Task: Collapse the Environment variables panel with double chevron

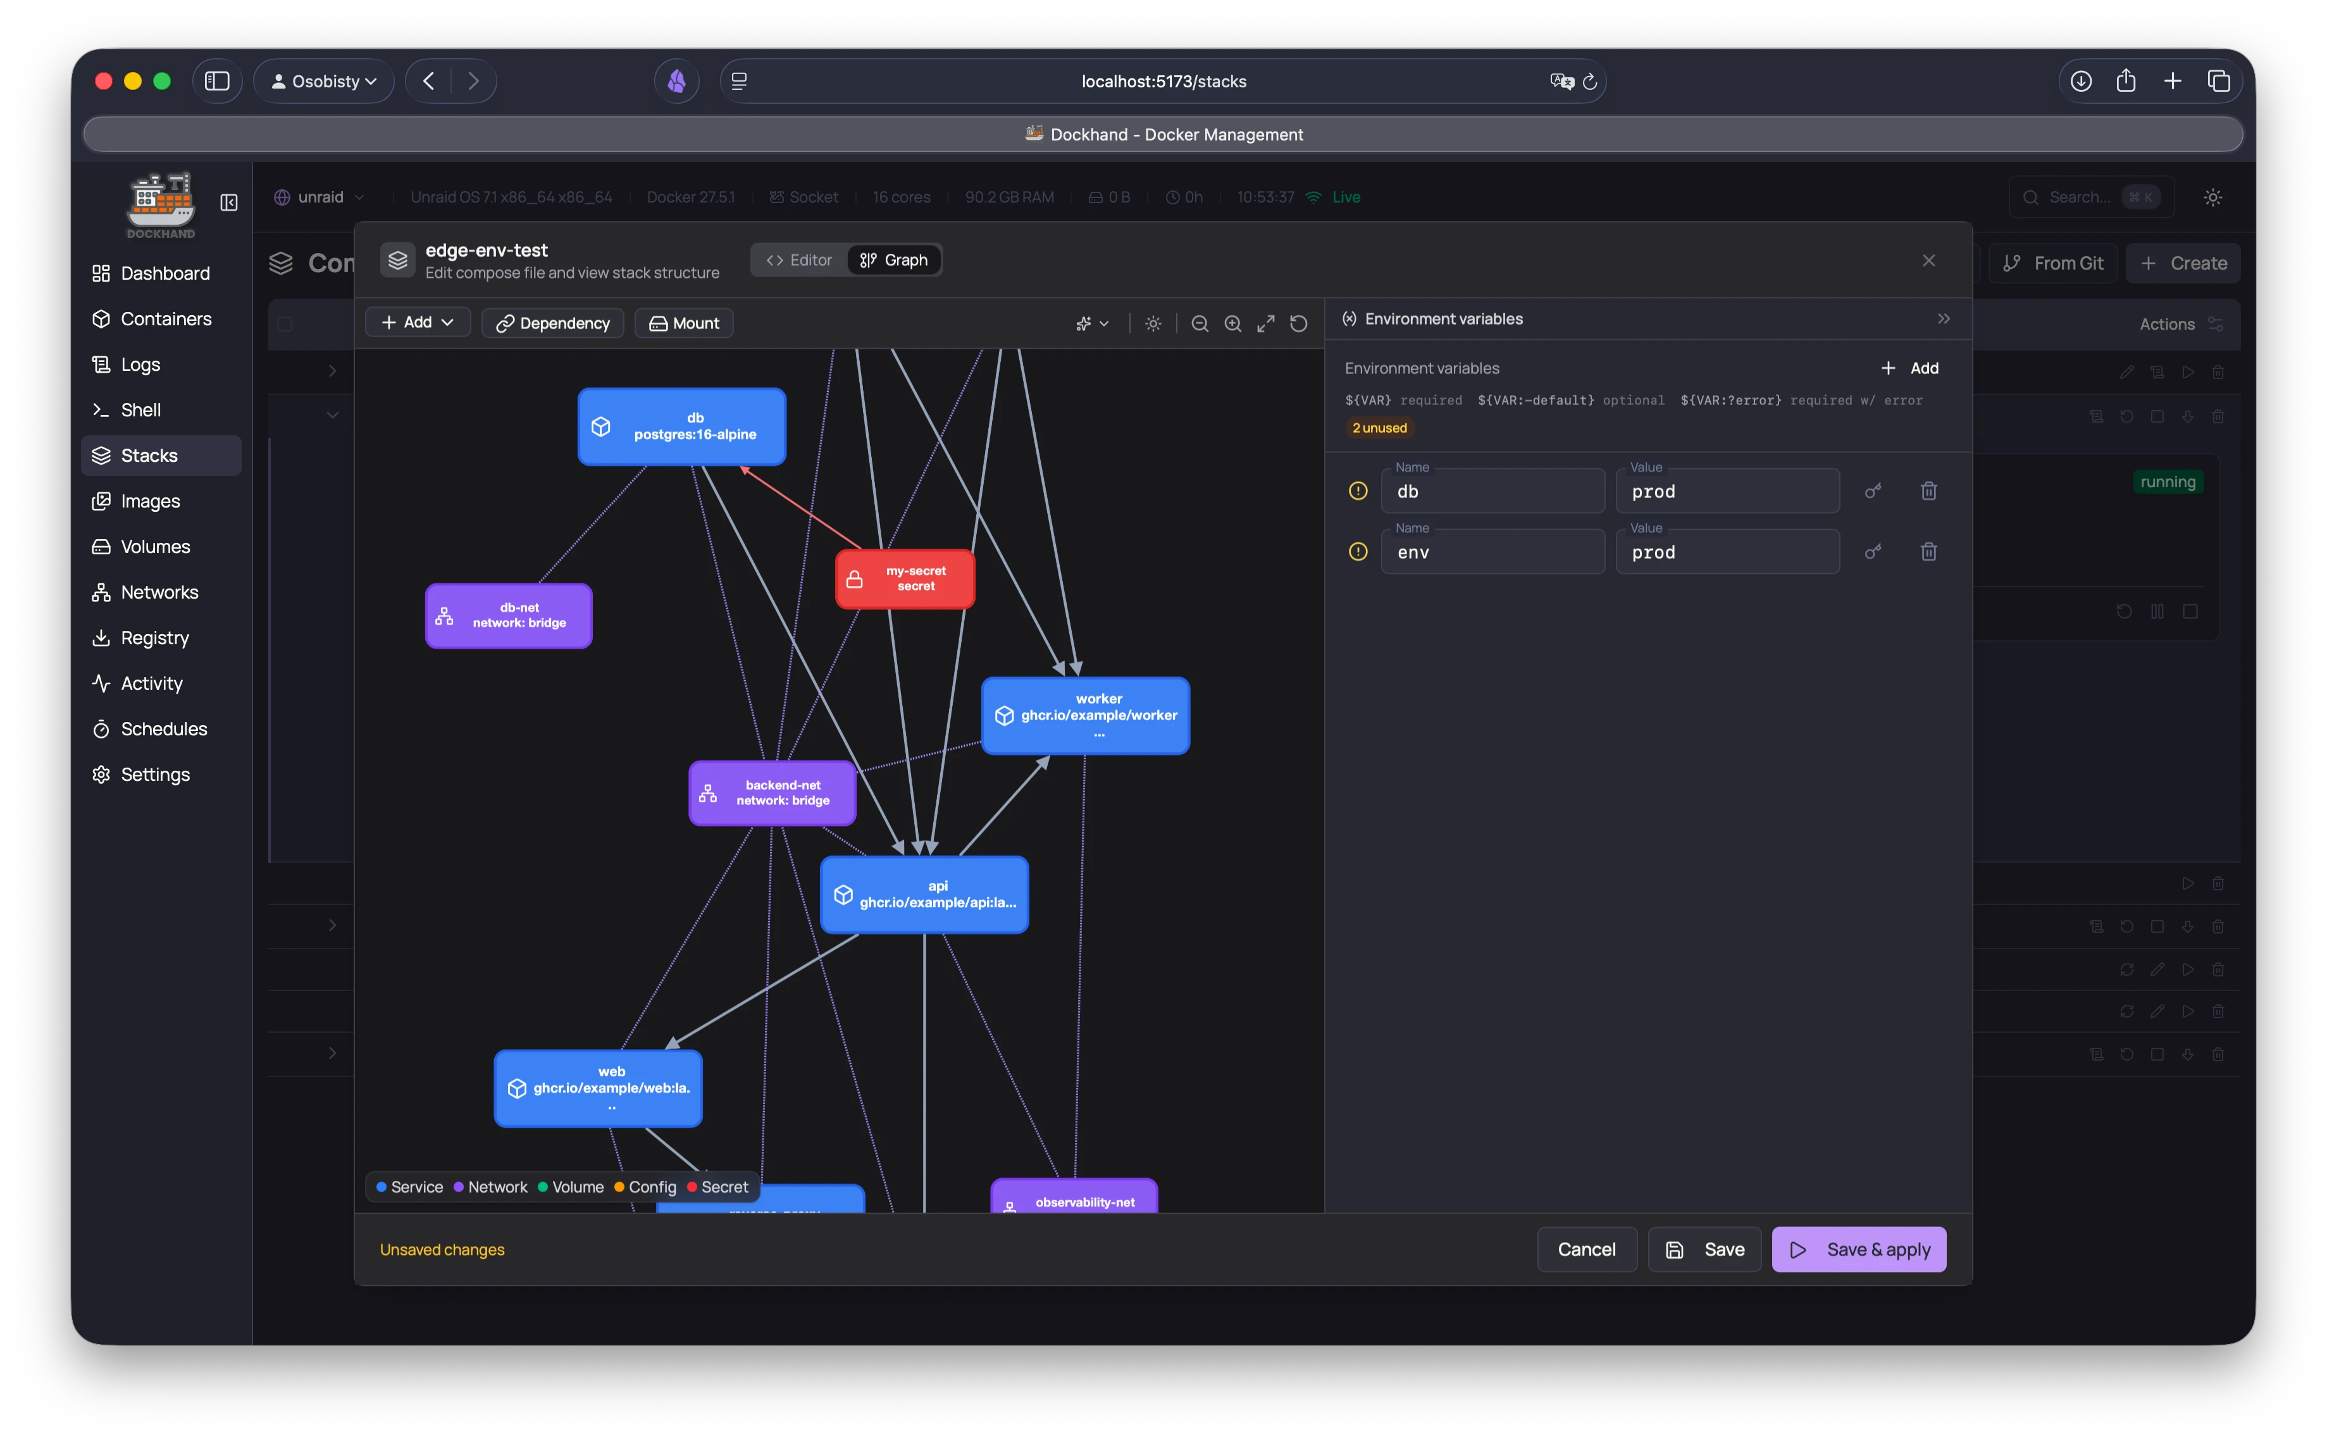Action: pos(1944,319)
